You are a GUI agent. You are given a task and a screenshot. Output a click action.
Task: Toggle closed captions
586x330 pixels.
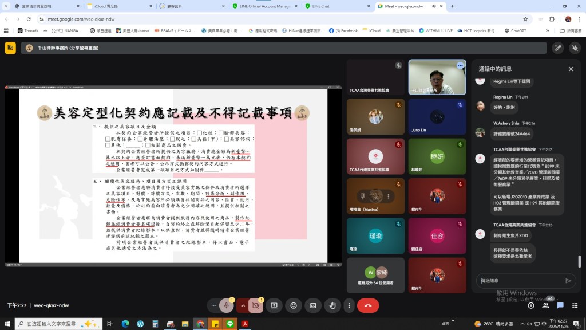[313, 305]
